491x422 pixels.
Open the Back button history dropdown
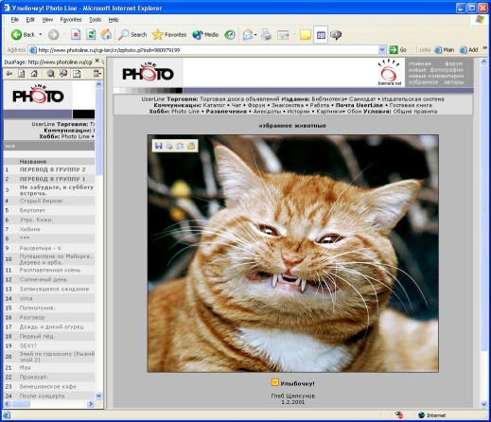41,34
